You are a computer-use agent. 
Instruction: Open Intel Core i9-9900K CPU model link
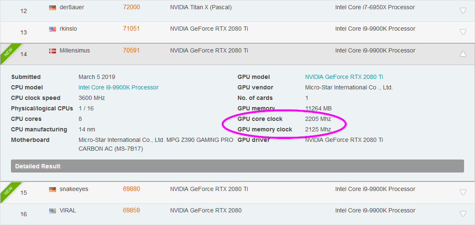(x=119, y=87)
